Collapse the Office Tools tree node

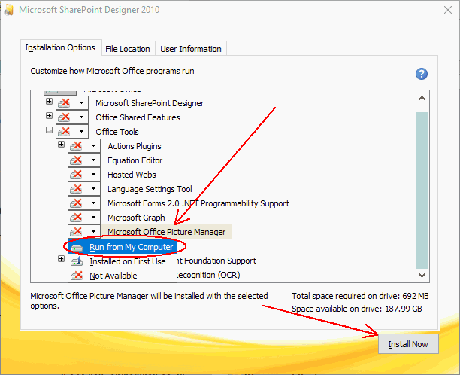point(49,130)
